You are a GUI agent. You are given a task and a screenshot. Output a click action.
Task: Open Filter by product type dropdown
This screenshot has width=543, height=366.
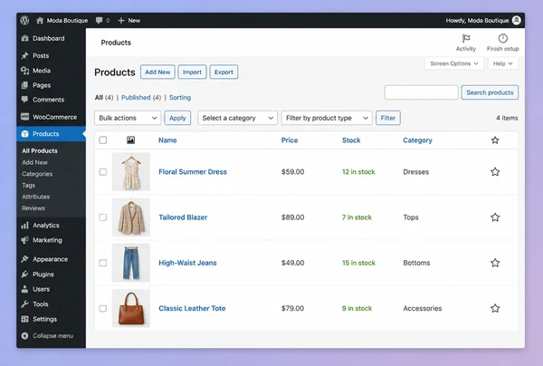pyautogui.click(x=327, y=118)
